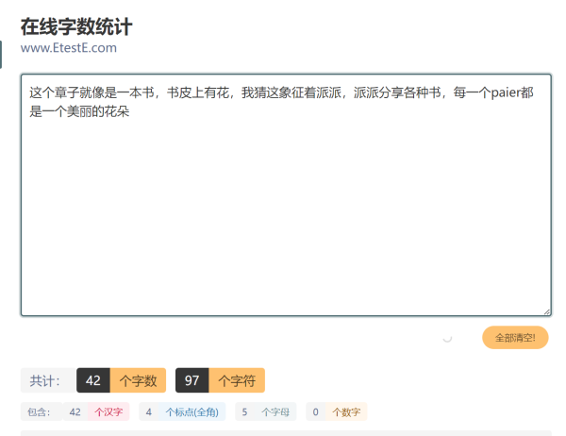The width and height of the screenshot is (566, 436).
Task: Click the 5 letter count value
Action: [x=244, y=411]
